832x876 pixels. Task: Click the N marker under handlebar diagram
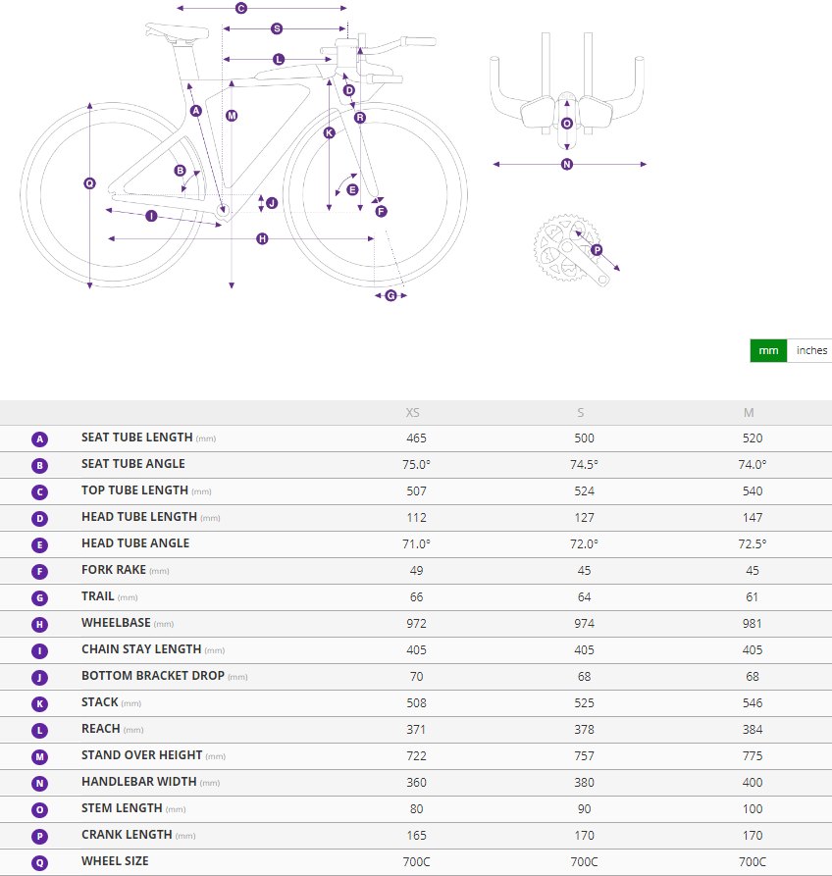(566, 164)
